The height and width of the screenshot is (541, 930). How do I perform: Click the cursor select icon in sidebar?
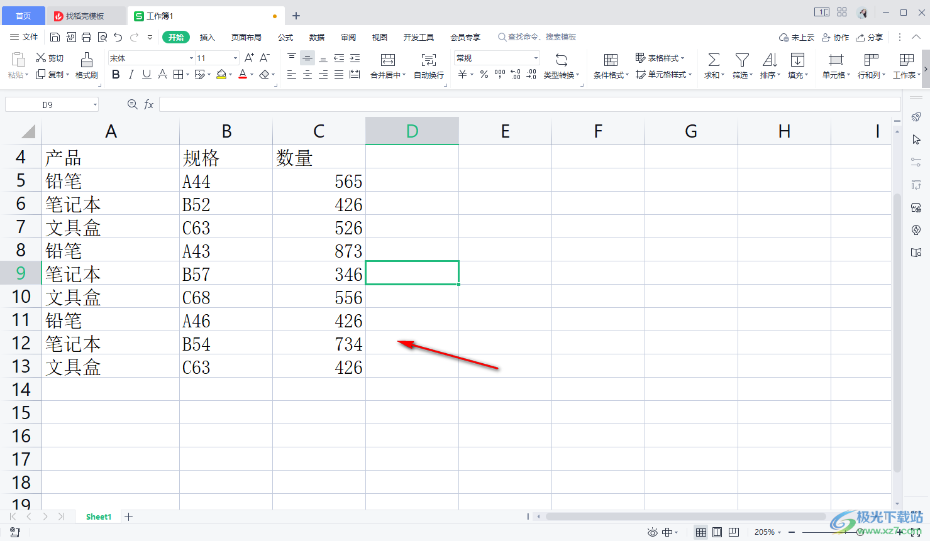pos(916,139)
